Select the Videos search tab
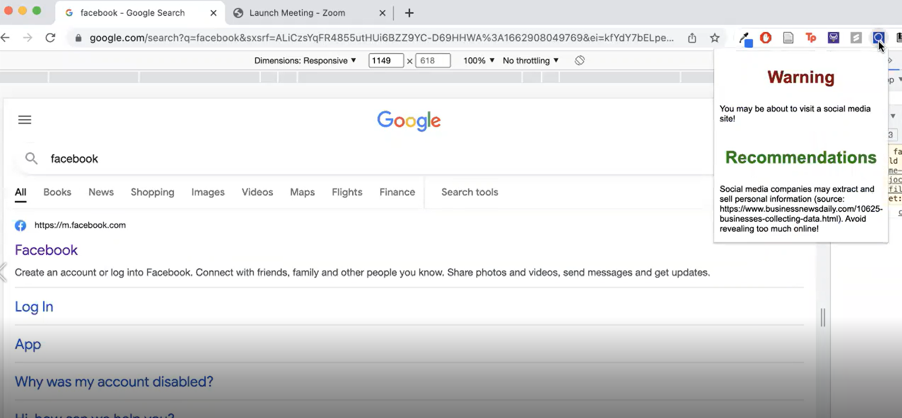The width and height of the screenshot is (902, 418). [x=257, y=192]
